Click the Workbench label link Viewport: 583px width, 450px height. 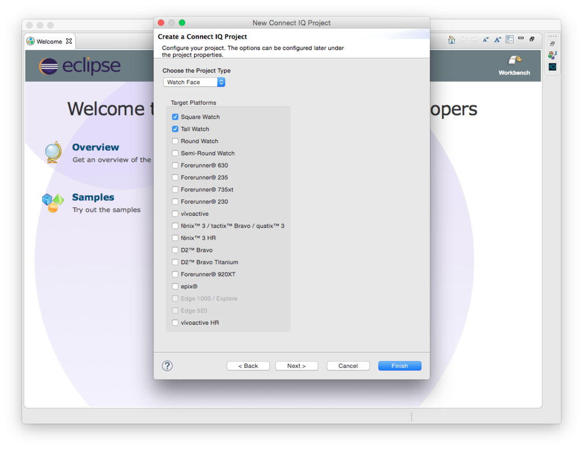(x=514, y=73)
